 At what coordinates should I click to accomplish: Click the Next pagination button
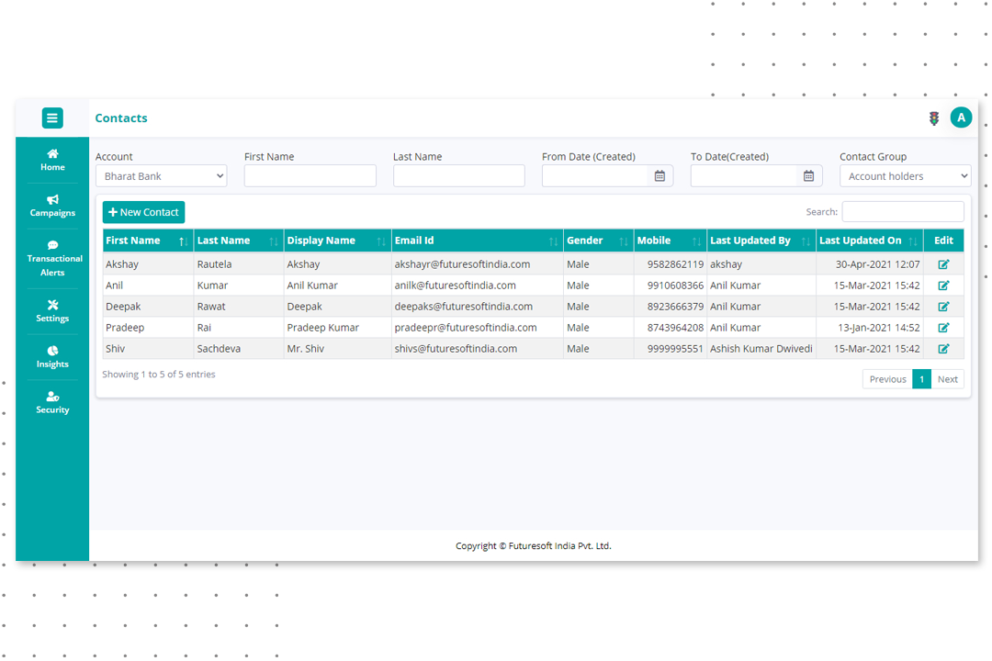pyautogui.click(x=947, y=379)
